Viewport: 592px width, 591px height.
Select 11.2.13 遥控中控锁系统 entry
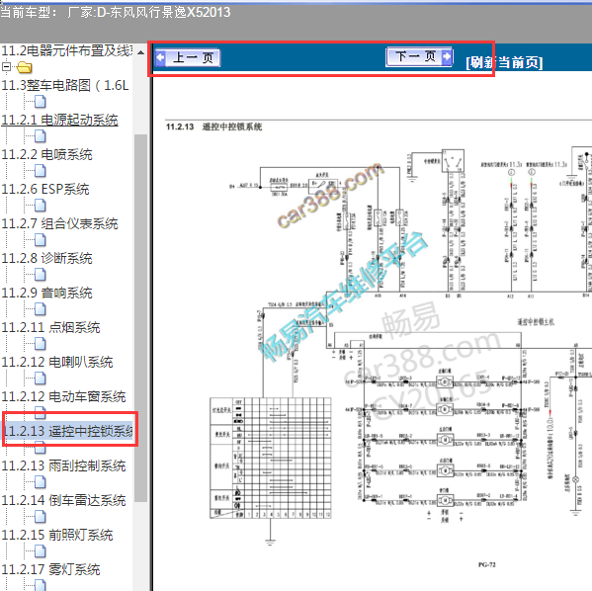click(x=68, y=431)
